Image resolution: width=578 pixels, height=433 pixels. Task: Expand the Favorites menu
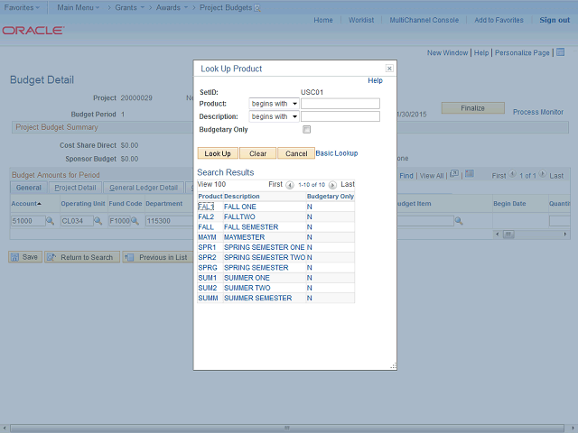click(x=24, y=6)
